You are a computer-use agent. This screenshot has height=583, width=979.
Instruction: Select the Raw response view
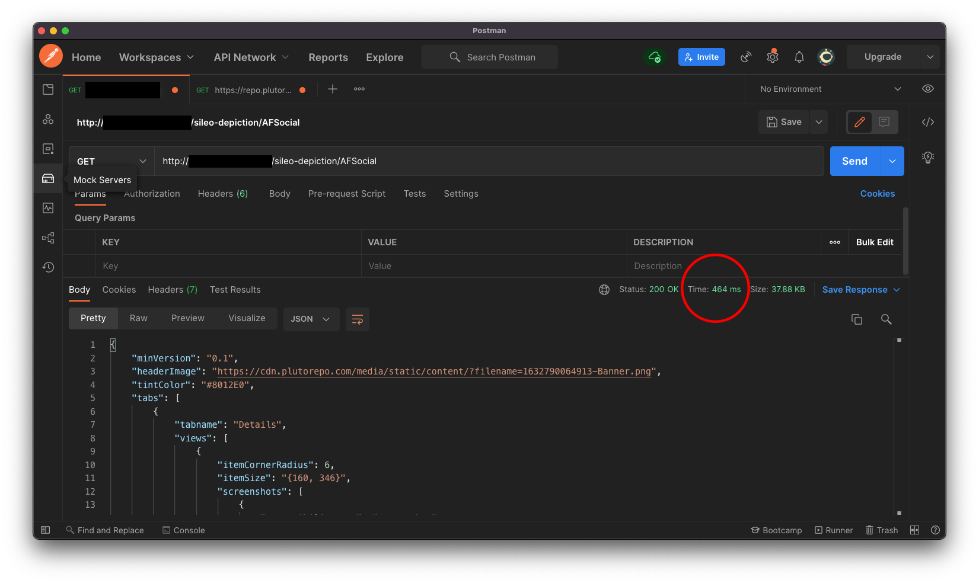[x=139, y=318]
